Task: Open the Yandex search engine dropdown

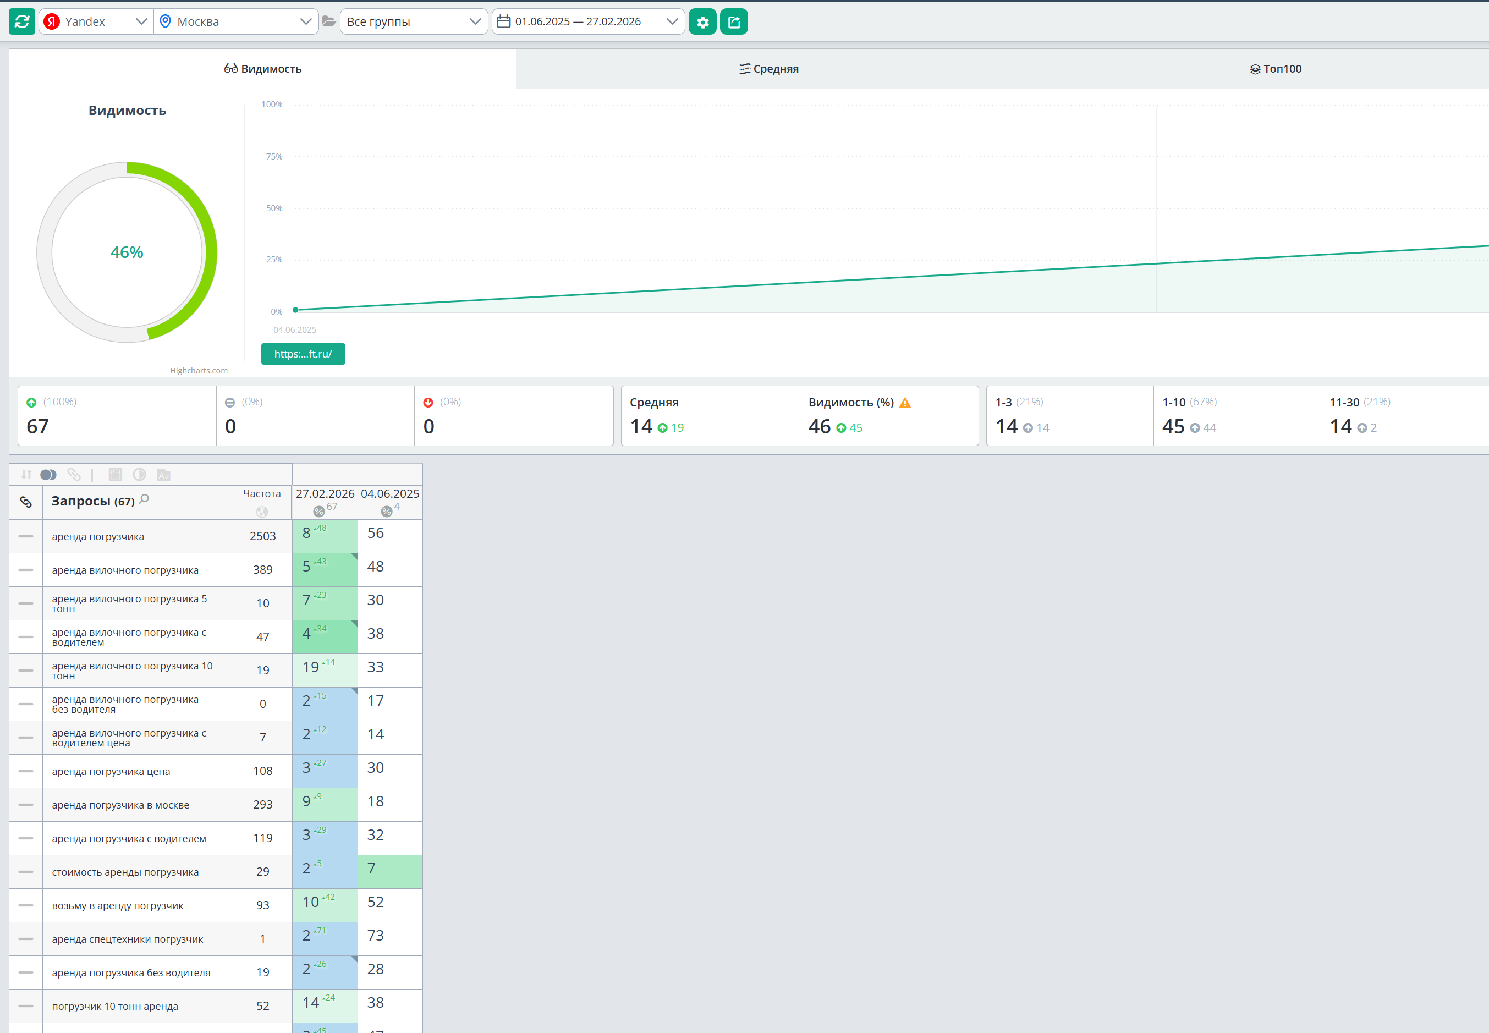Action: [x=96, y=21]
